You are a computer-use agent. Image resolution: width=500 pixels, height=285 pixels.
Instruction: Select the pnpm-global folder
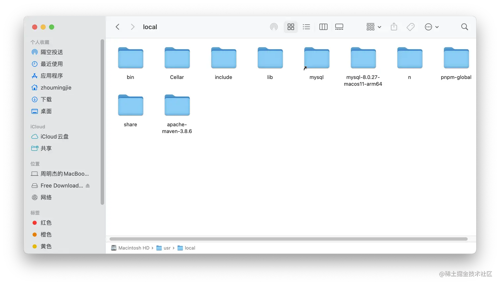coord(456,63)
